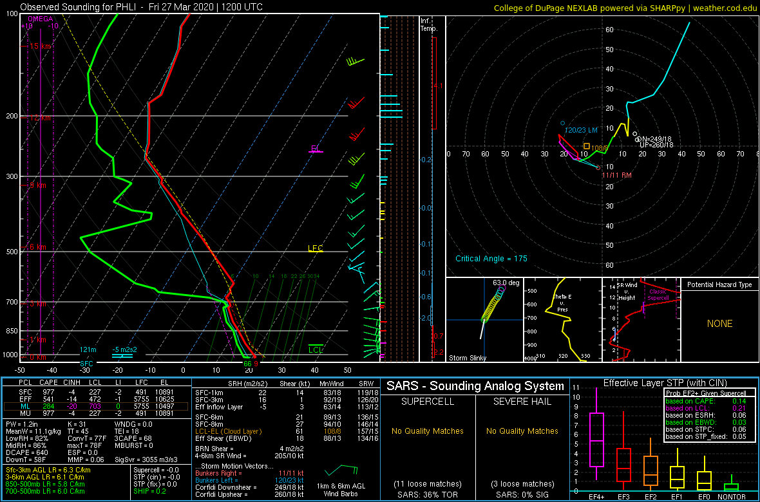Click the DN=249/18 hodograph label
Viewport: 760px width, 502px height.
point(654,139)
